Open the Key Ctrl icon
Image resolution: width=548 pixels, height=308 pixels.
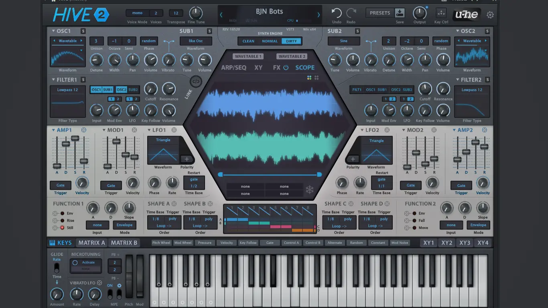point(441,13)
